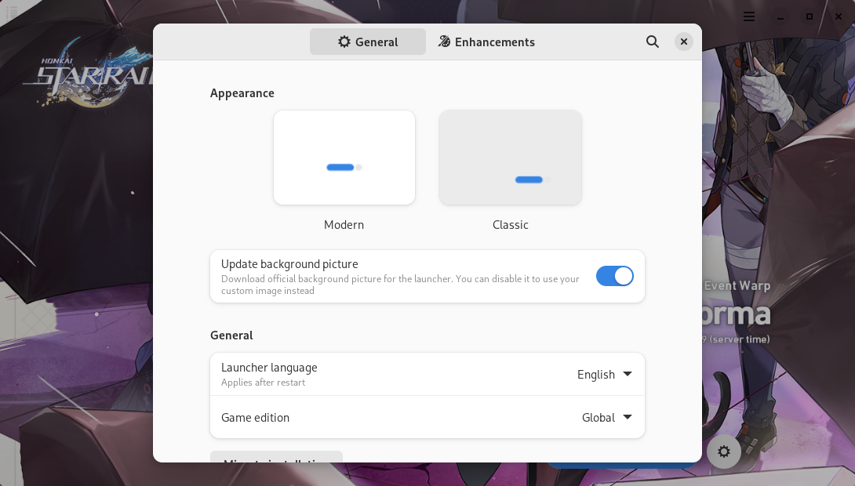
Task: Click the launcher settings gear button
Action: point(723,452)
